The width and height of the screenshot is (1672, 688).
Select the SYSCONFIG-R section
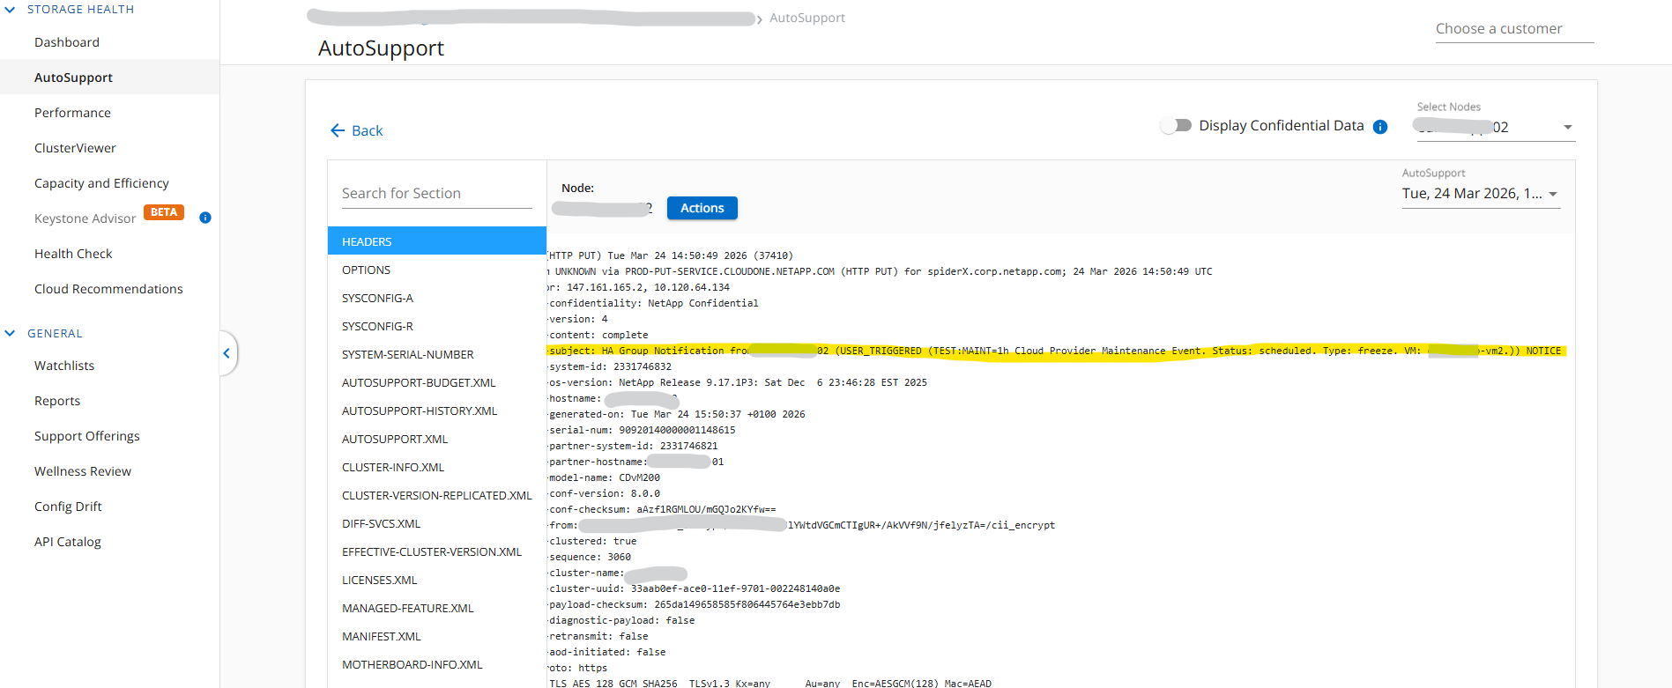437,326
